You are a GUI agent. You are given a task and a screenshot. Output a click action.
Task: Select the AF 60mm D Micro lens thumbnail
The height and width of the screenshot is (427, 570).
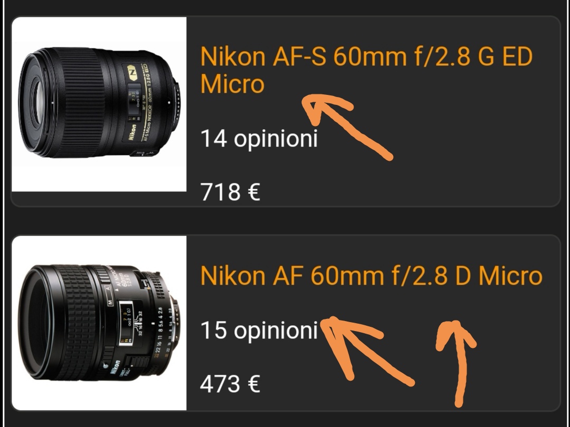tap(99, 323)
